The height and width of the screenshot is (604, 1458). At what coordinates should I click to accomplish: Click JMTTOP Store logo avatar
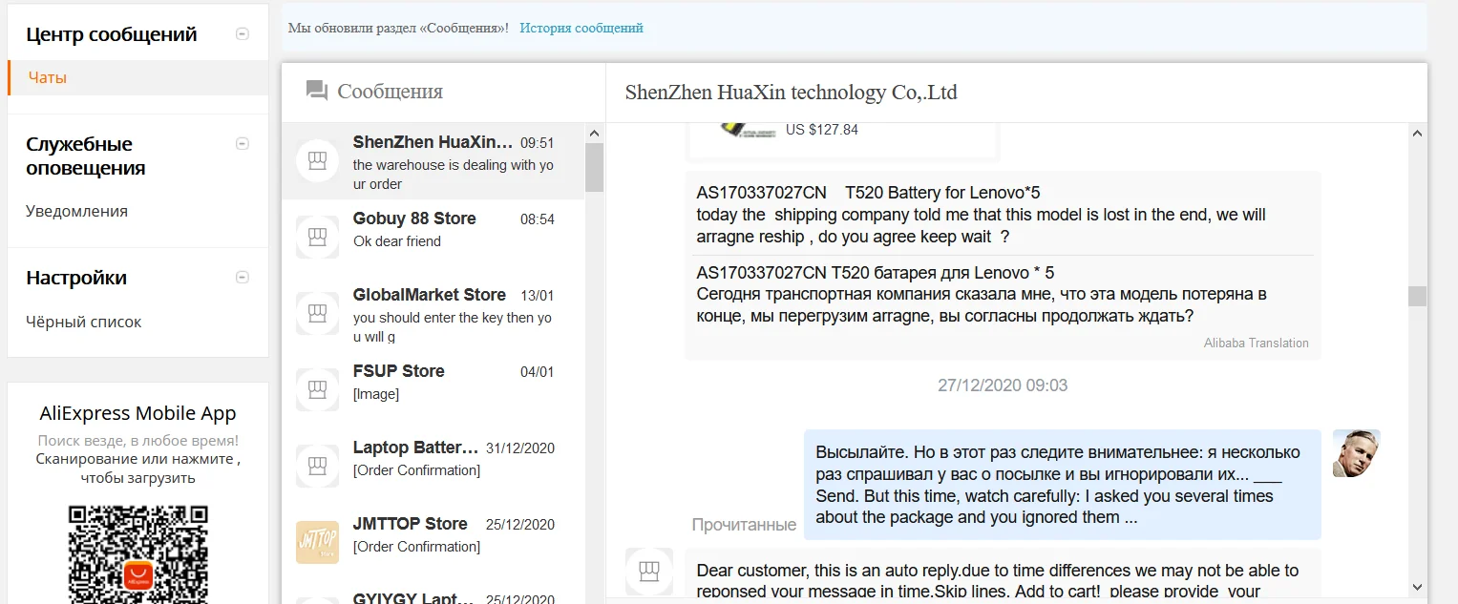tap(318, 542)
